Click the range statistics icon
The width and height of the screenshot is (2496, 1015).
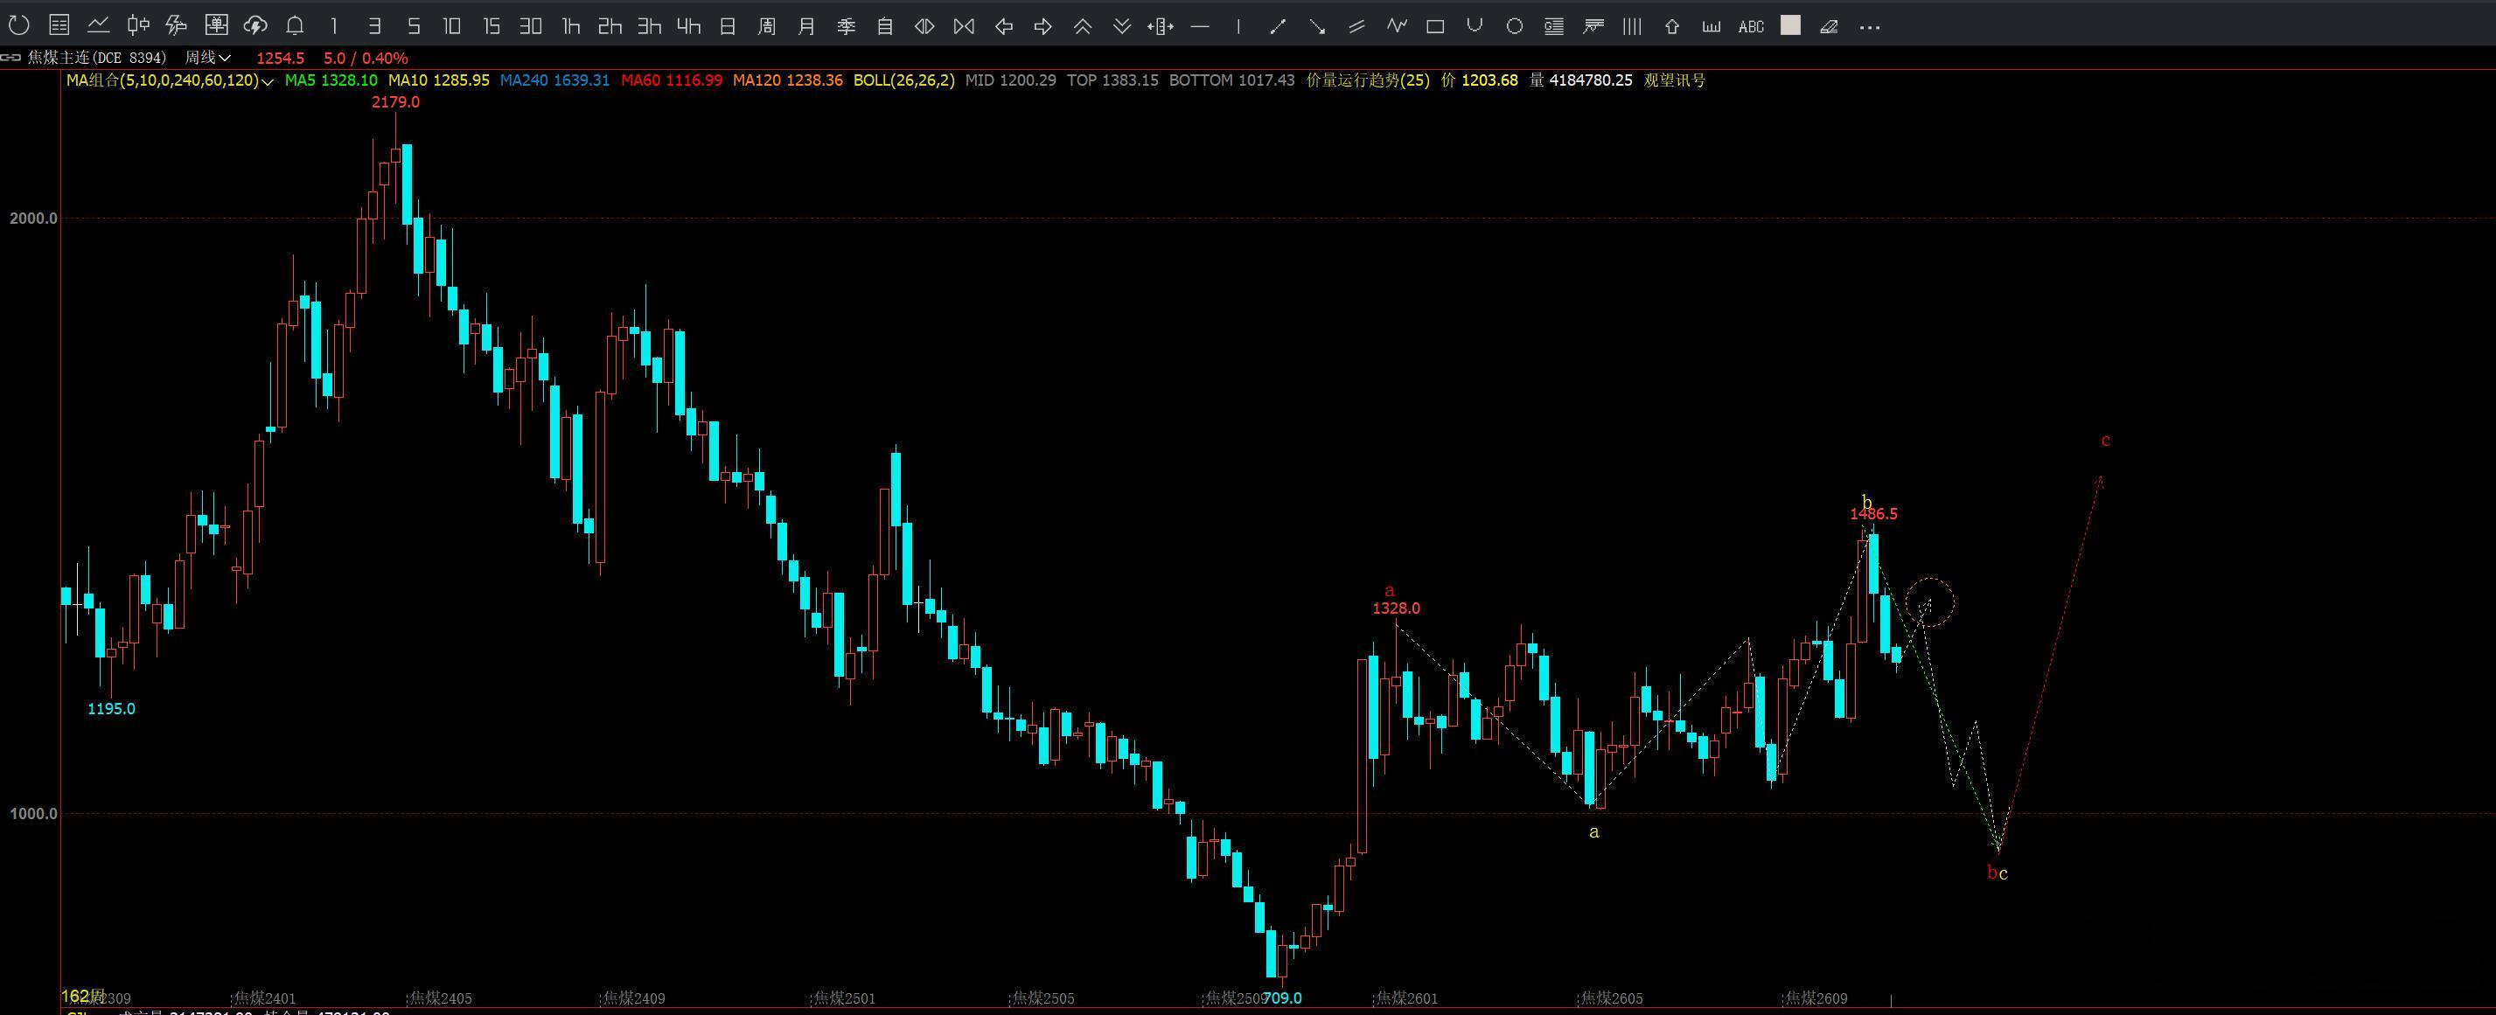coord(1160,26)
